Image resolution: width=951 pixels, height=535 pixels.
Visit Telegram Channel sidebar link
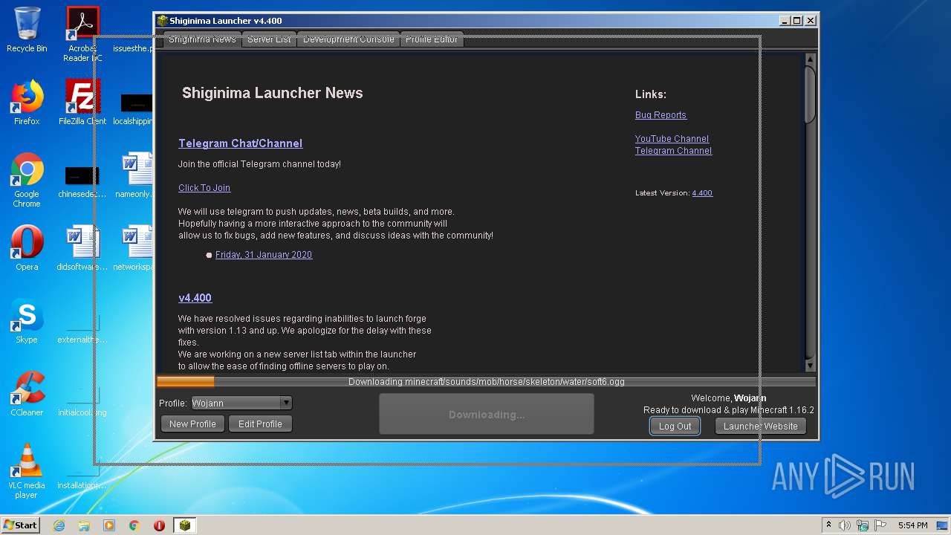[x=673, y=151]
